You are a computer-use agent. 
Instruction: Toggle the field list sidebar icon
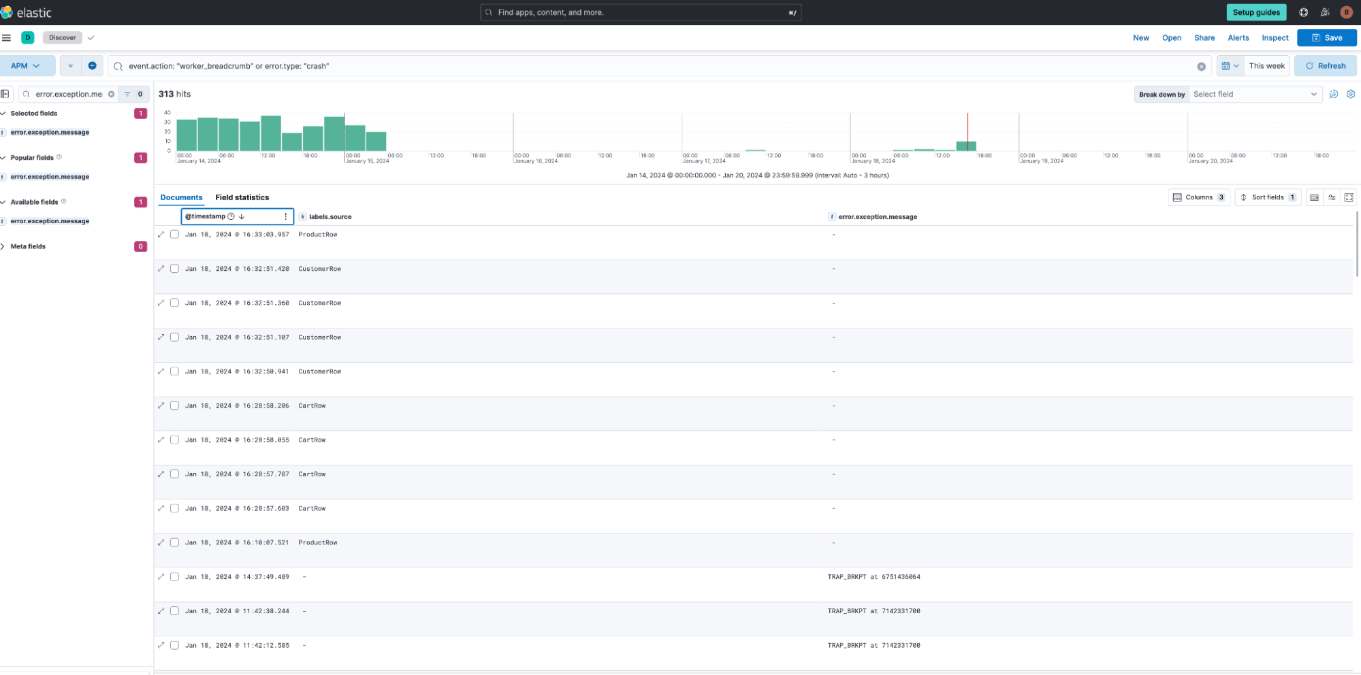(x=5, y=94)
